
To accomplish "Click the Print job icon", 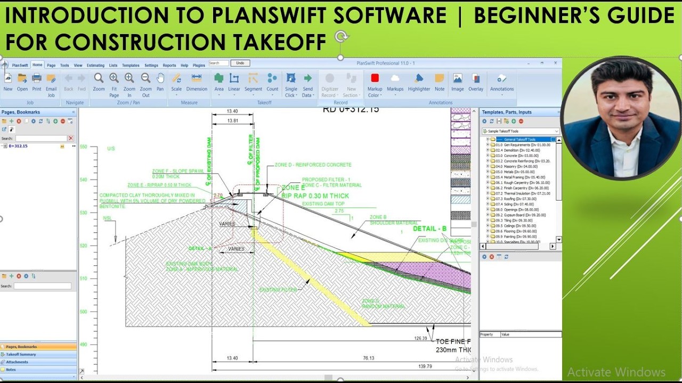I will pyautogui.click(x=36, y=82).
